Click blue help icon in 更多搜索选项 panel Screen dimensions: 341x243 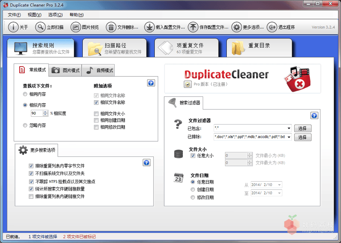tap(147, 162)
